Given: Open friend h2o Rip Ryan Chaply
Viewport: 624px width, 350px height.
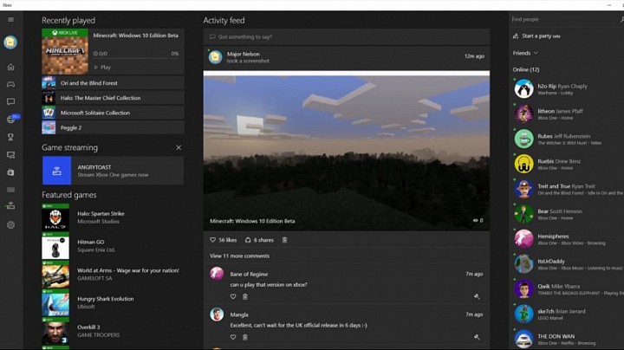Looking at the screenshot, I should coord(567,88).
